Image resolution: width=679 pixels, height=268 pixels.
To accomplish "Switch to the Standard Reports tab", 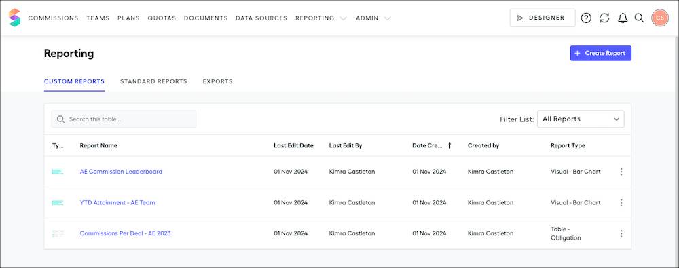I will 153,81.
